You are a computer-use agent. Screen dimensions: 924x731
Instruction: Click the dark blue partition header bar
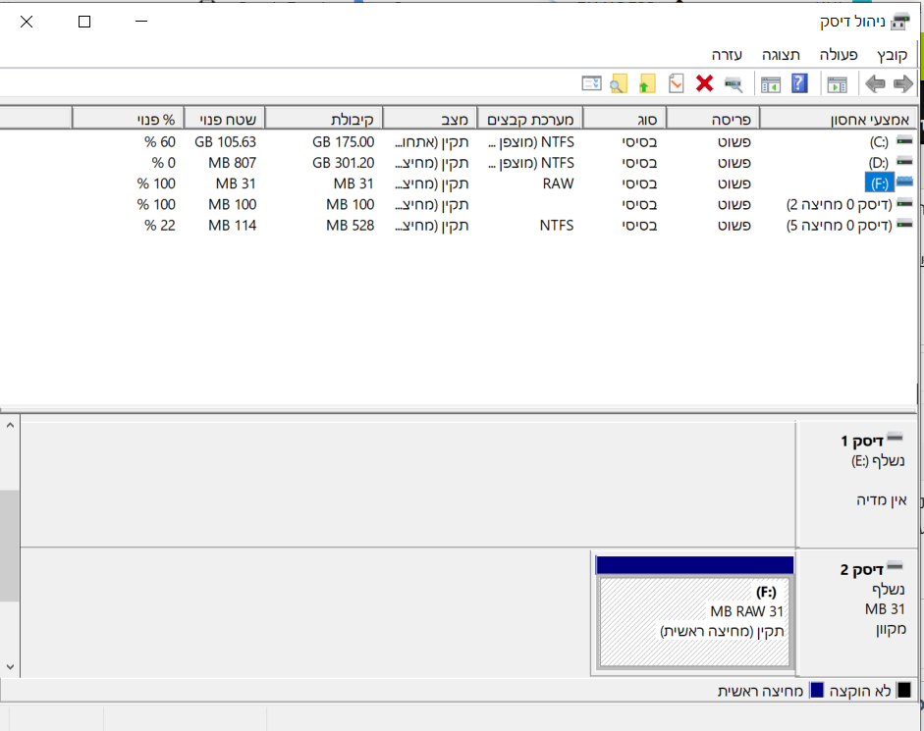point(694,565)
